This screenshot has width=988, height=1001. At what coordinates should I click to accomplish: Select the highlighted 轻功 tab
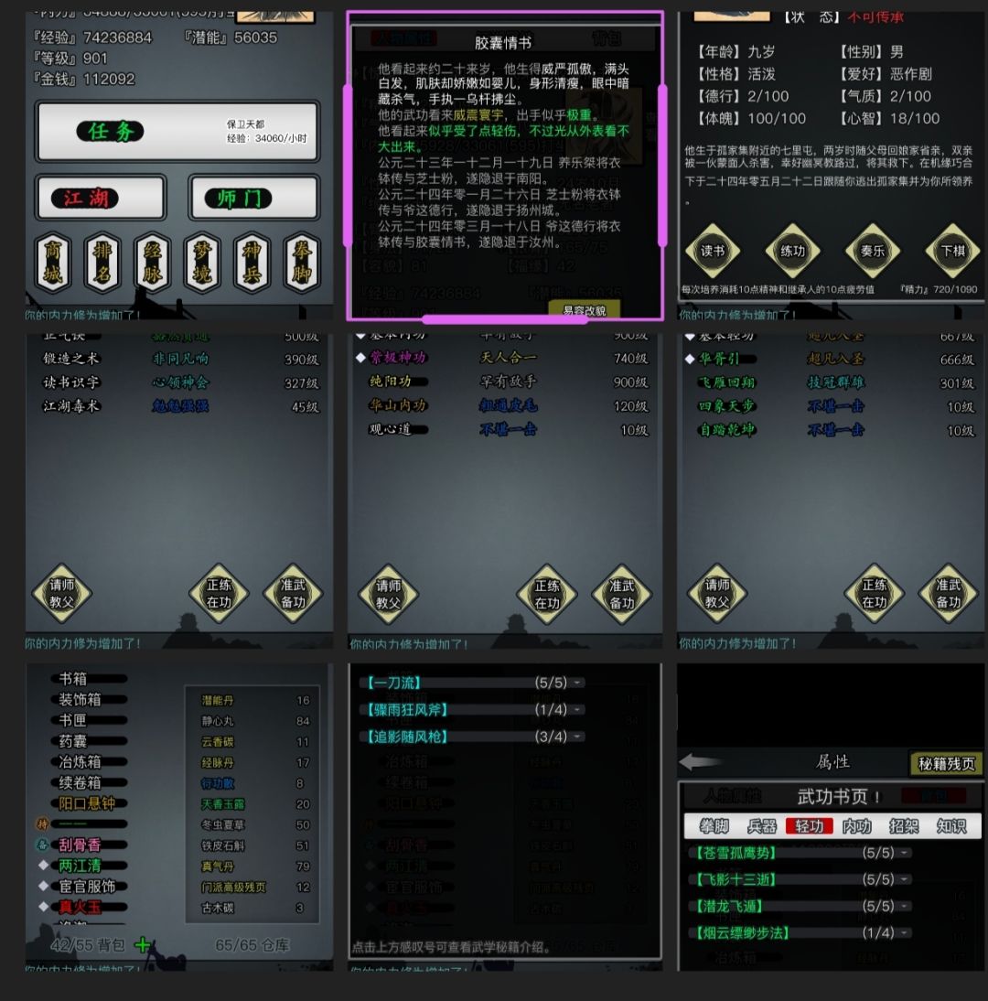(810, 826)
